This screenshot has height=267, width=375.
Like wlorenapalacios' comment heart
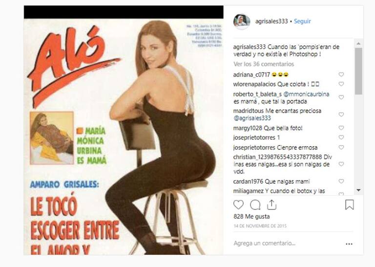coord(341,84)
